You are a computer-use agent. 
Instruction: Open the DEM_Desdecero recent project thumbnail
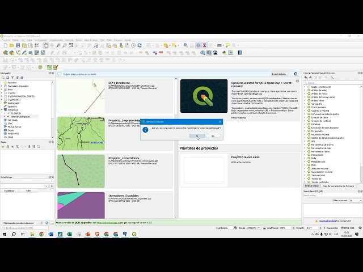coord(81,96)
